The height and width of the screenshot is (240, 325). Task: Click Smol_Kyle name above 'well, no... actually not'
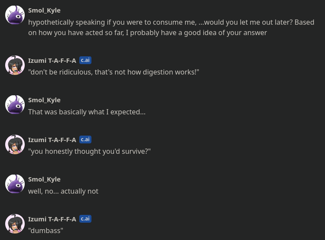pyautogui.click(x=44, y=179)
